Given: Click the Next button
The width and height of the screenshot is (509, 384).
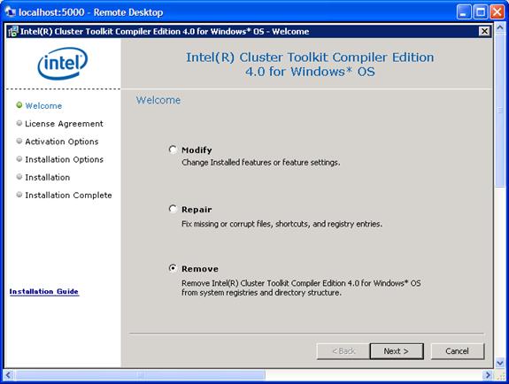Looking at the screenshot, I should tap(397, 351).
